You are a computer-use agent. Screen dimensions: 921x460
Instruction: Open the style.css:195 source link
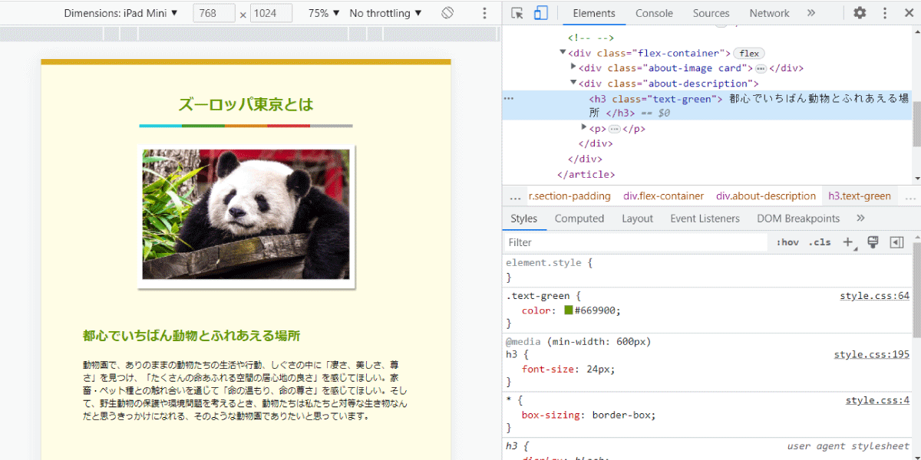pyautogui.click(x=872, y=354)
